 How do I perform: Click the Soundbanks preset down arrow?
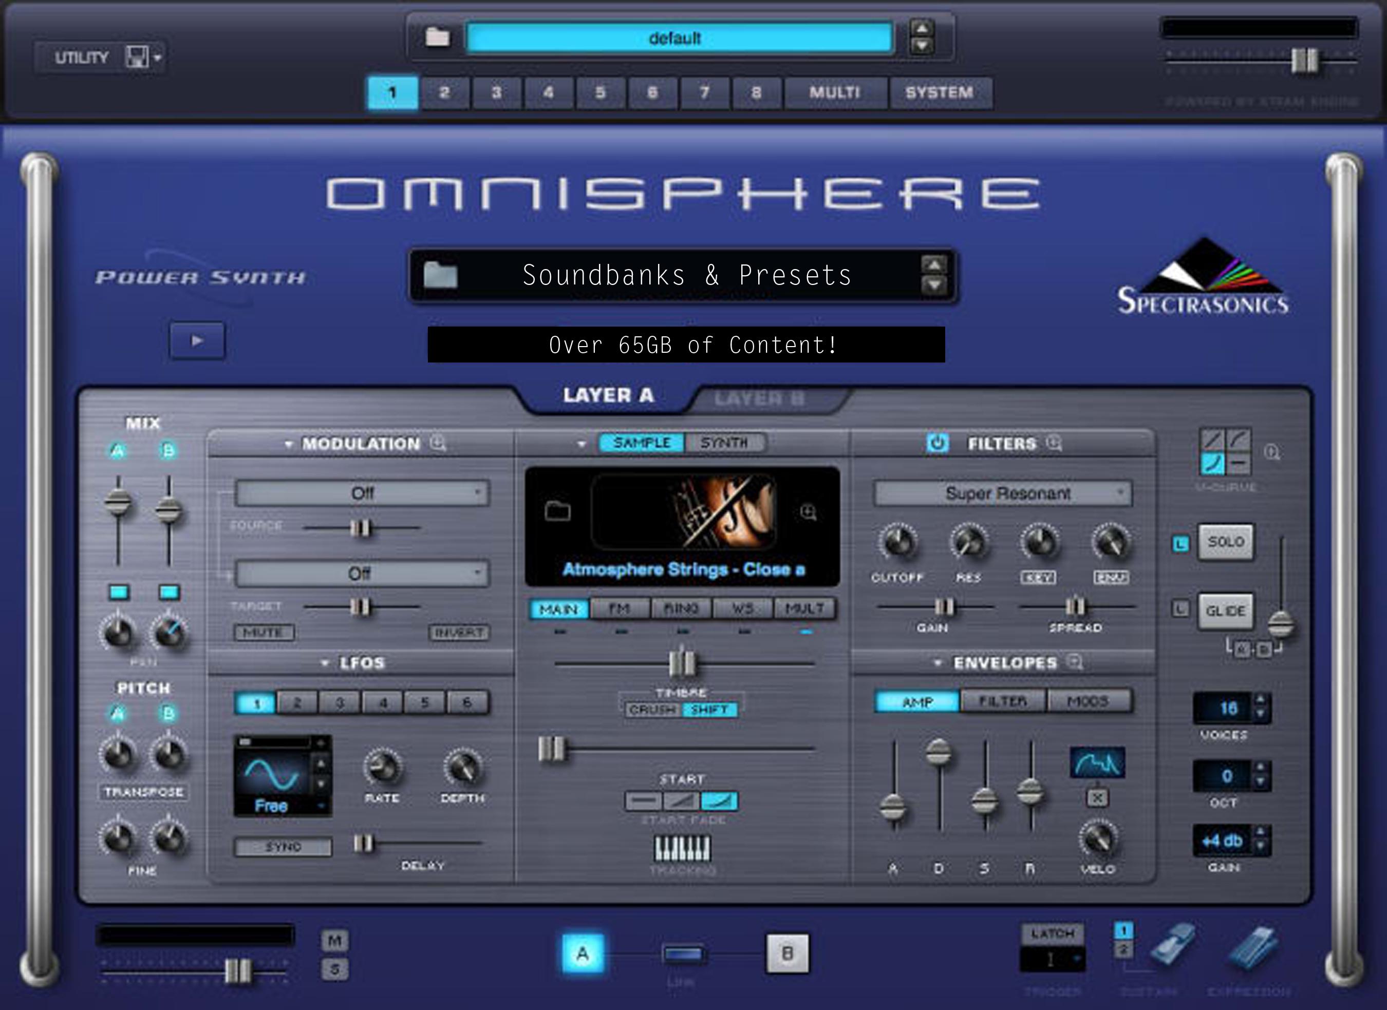click(933, 284)
